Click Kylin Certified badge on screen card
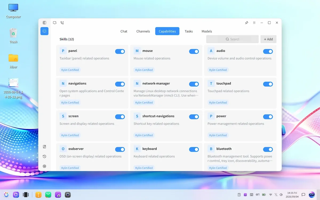Screen dimensions: 320x200 pyautogui.click(x=70, y=135)
